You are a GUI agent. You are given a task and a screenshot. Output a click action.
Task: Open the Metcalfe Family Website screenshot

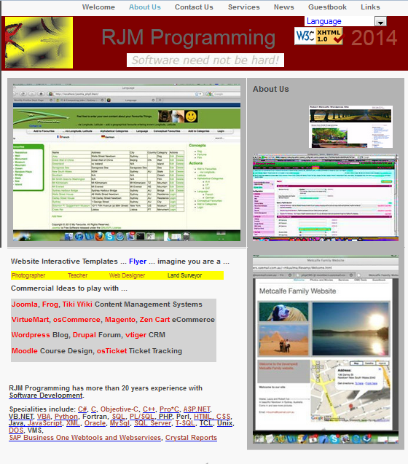pyautogui.click(x=326, y=349)
